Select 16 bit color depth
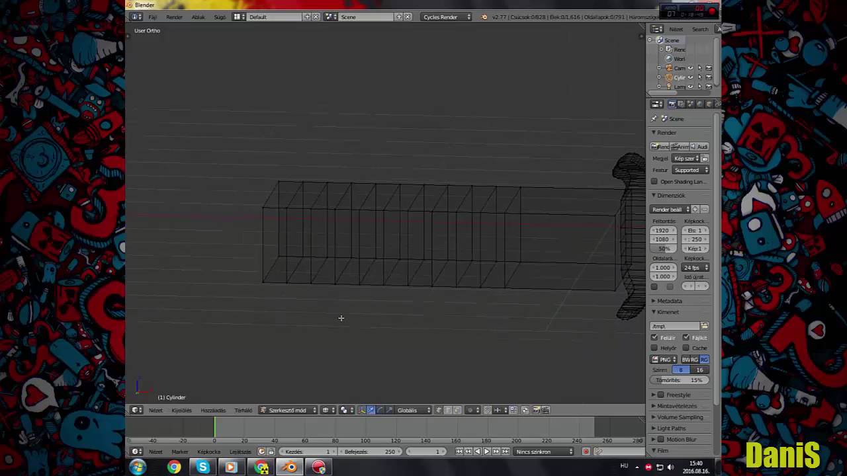The height and width of the screenshot is (476, 847). click(699, 370)
